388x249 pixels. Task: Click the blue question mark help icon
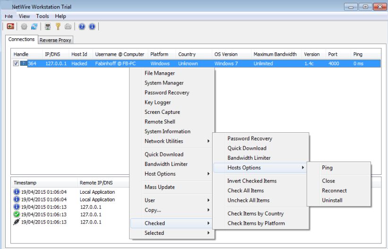tap(82, 26)
